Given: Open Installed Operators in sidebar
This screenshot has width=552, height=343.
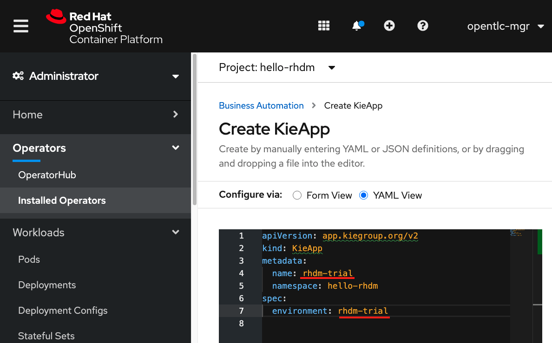Looking at the screenshot, I should pyautogui.click(x=62, y=201).
